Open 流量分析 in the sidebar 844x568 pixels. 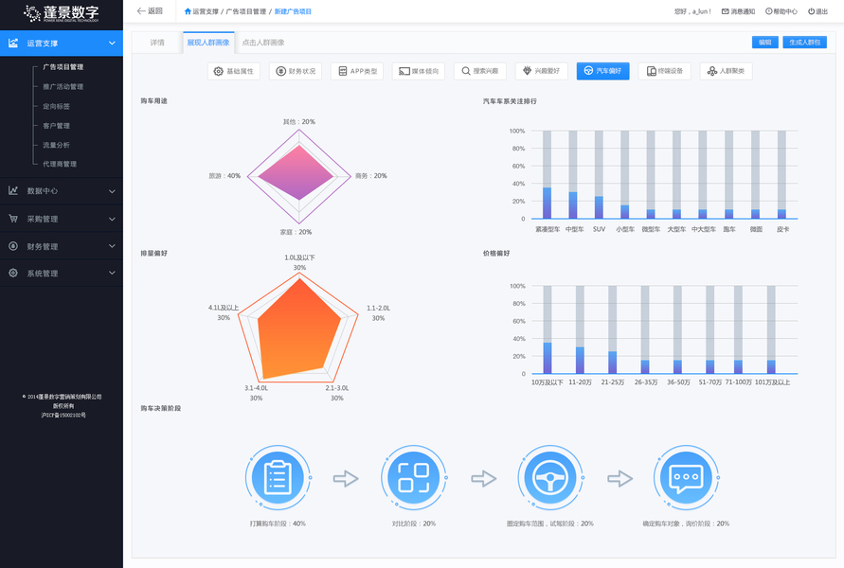click(x=57, y=145)
